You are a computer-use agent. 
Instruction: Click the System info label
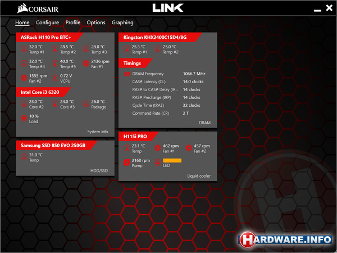(98, 132)
